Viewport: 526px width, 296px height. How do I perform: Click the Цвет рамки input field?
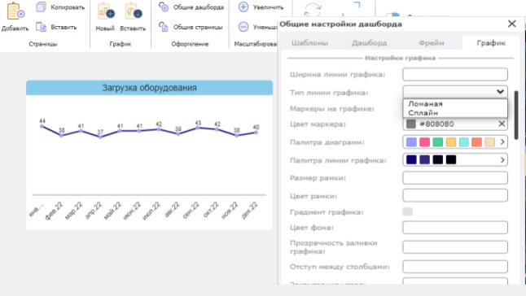(455, 195)
